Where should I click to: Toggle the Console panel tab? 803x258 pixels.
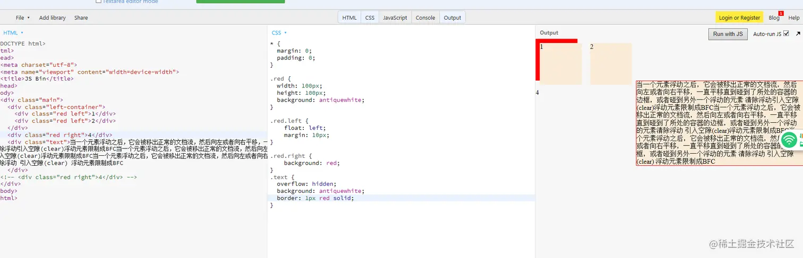click(425, 17)
